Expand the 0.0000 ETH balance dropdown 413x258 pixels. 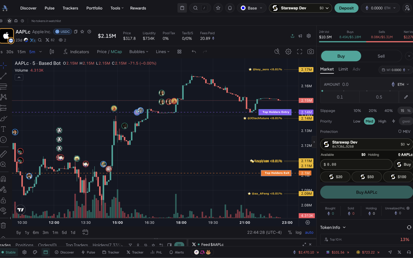point(380,8)
